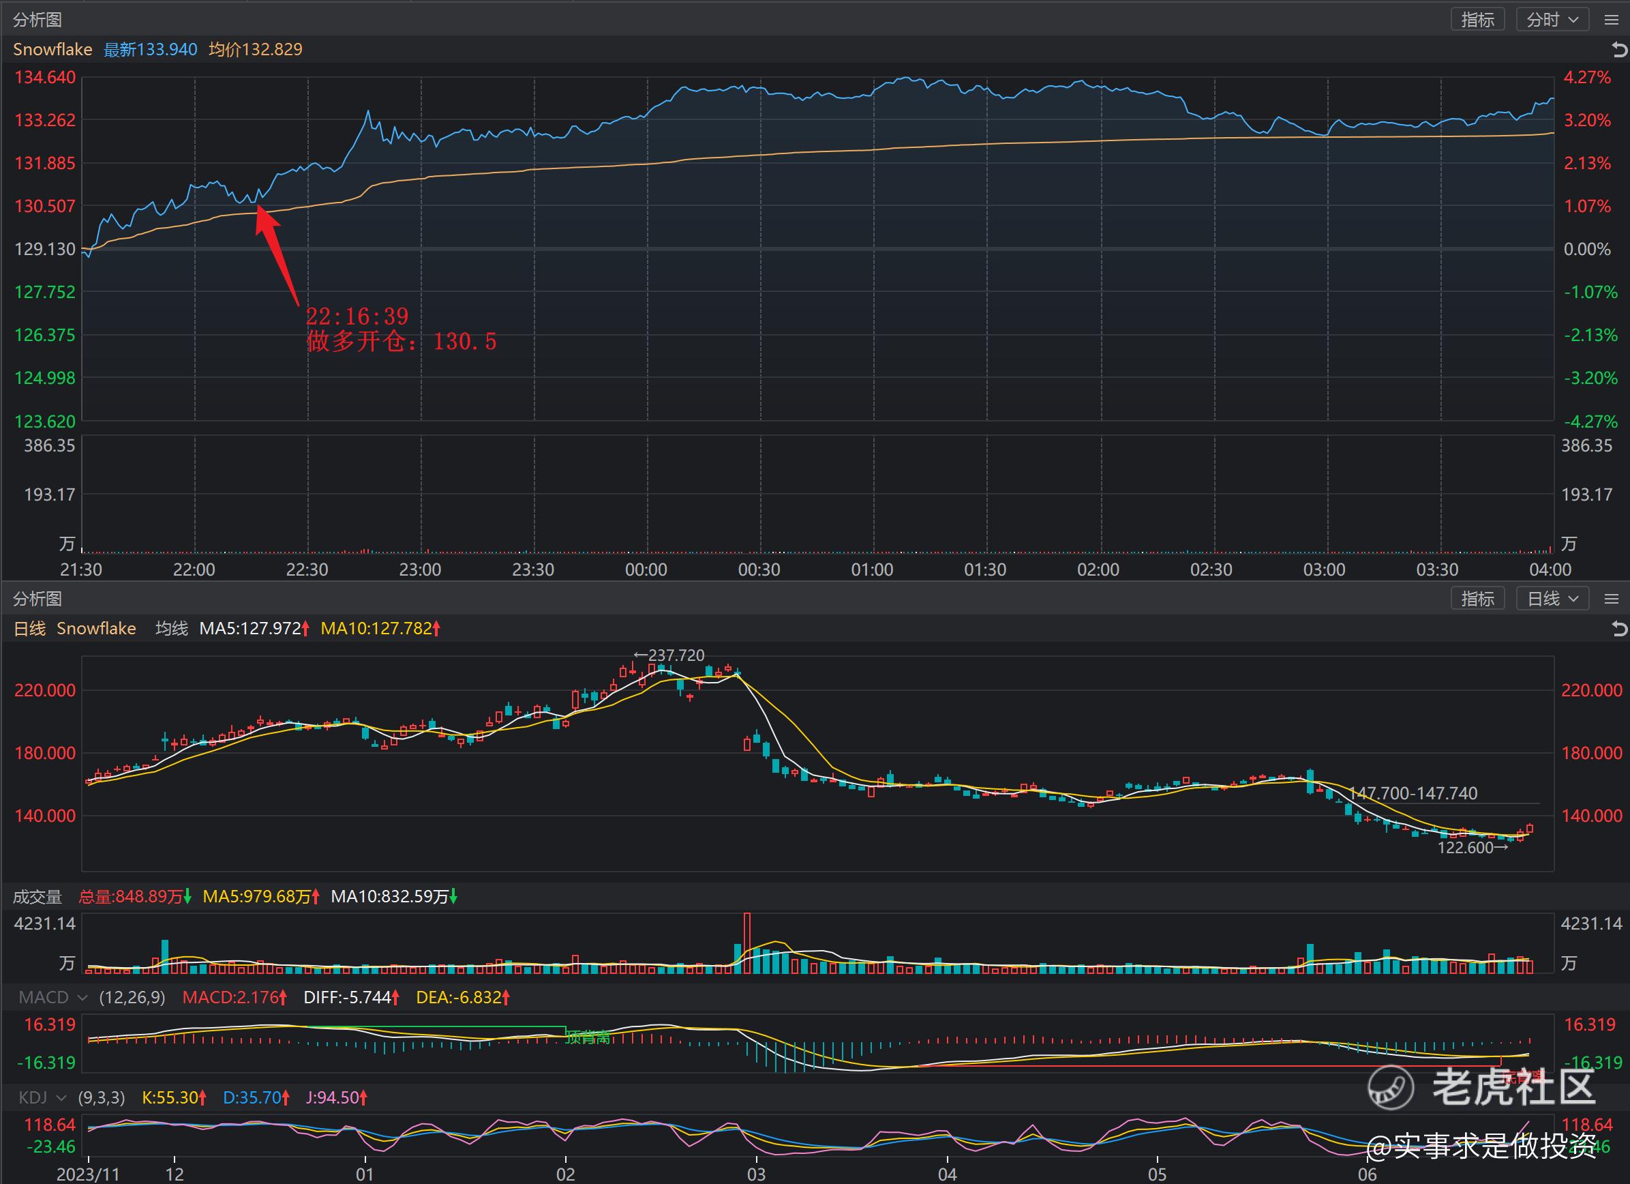Click the 成交量 volume section label
The image size is (1630, 1184).
pos(37,897)
